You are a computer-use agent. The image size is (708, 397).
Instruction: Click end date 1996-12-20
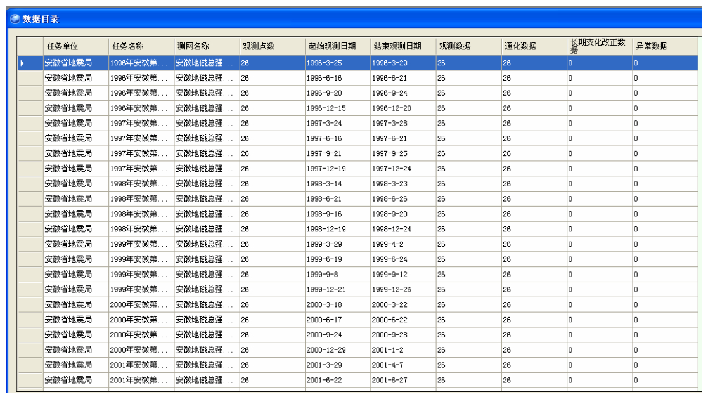pyautogui.click(x=403, y=108)
